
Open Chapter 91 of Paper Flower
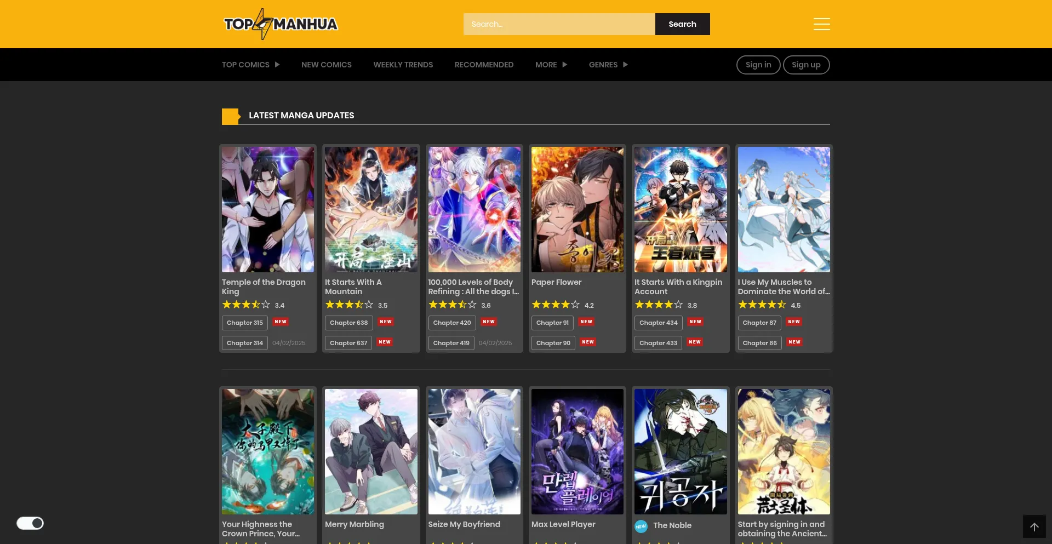coord(552,323)
